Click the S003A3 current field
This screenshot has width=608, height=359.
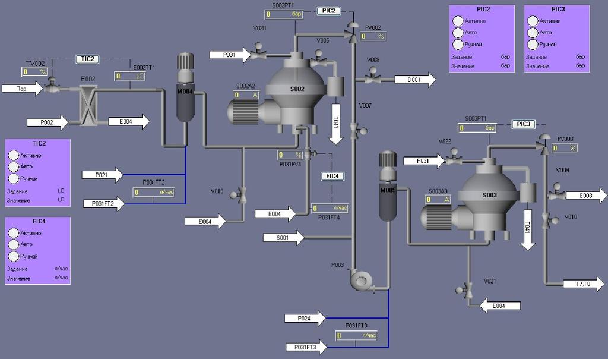pyautogui.click(x=438, y=200)
